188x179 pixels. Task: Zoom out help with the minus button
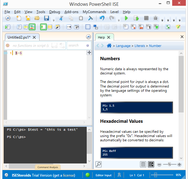[159, 164]
